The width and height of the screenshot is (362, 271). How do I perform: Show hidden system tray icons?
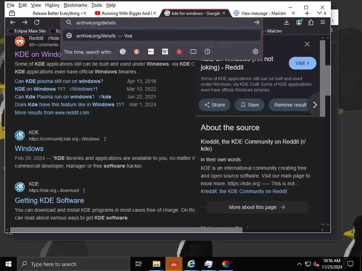(299, 264)
